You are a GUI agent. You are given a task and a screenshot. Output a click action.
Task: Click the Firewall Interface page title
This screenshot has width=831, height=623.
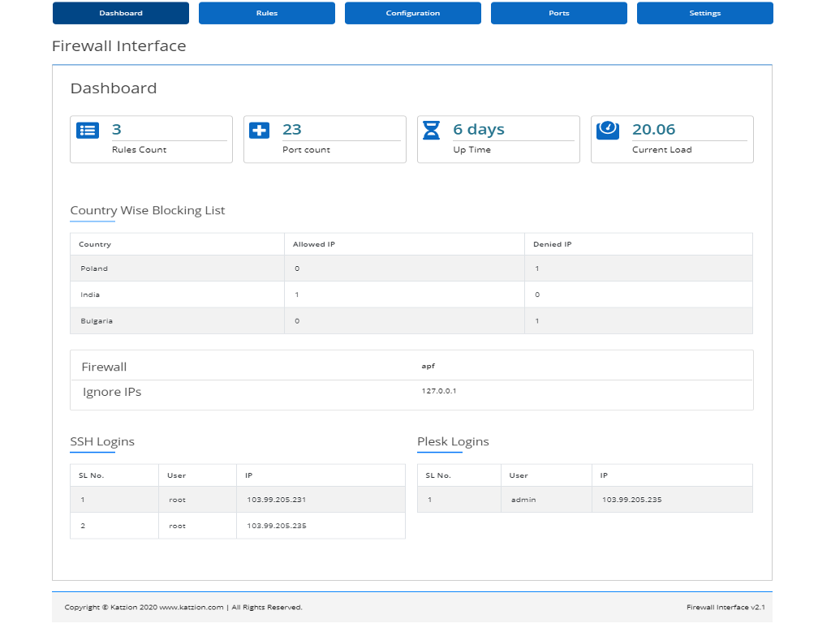point(118,46)
